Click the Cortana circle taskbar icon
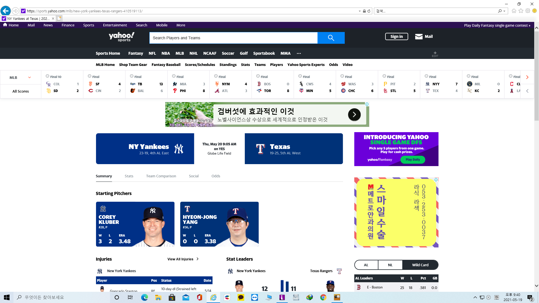This screenshot has width=539, height=303. [x=117, y=297]
